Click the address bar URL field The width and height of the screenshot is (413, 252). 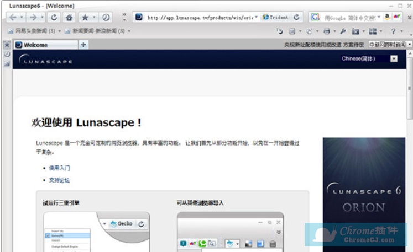(x=200, y=18)
